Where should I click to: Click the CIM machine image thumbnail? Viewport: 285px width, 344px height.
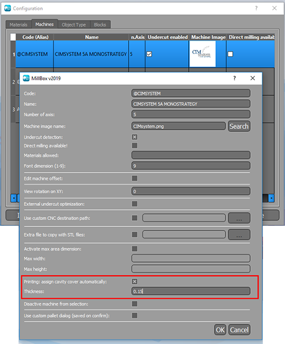tap(203, 54)
